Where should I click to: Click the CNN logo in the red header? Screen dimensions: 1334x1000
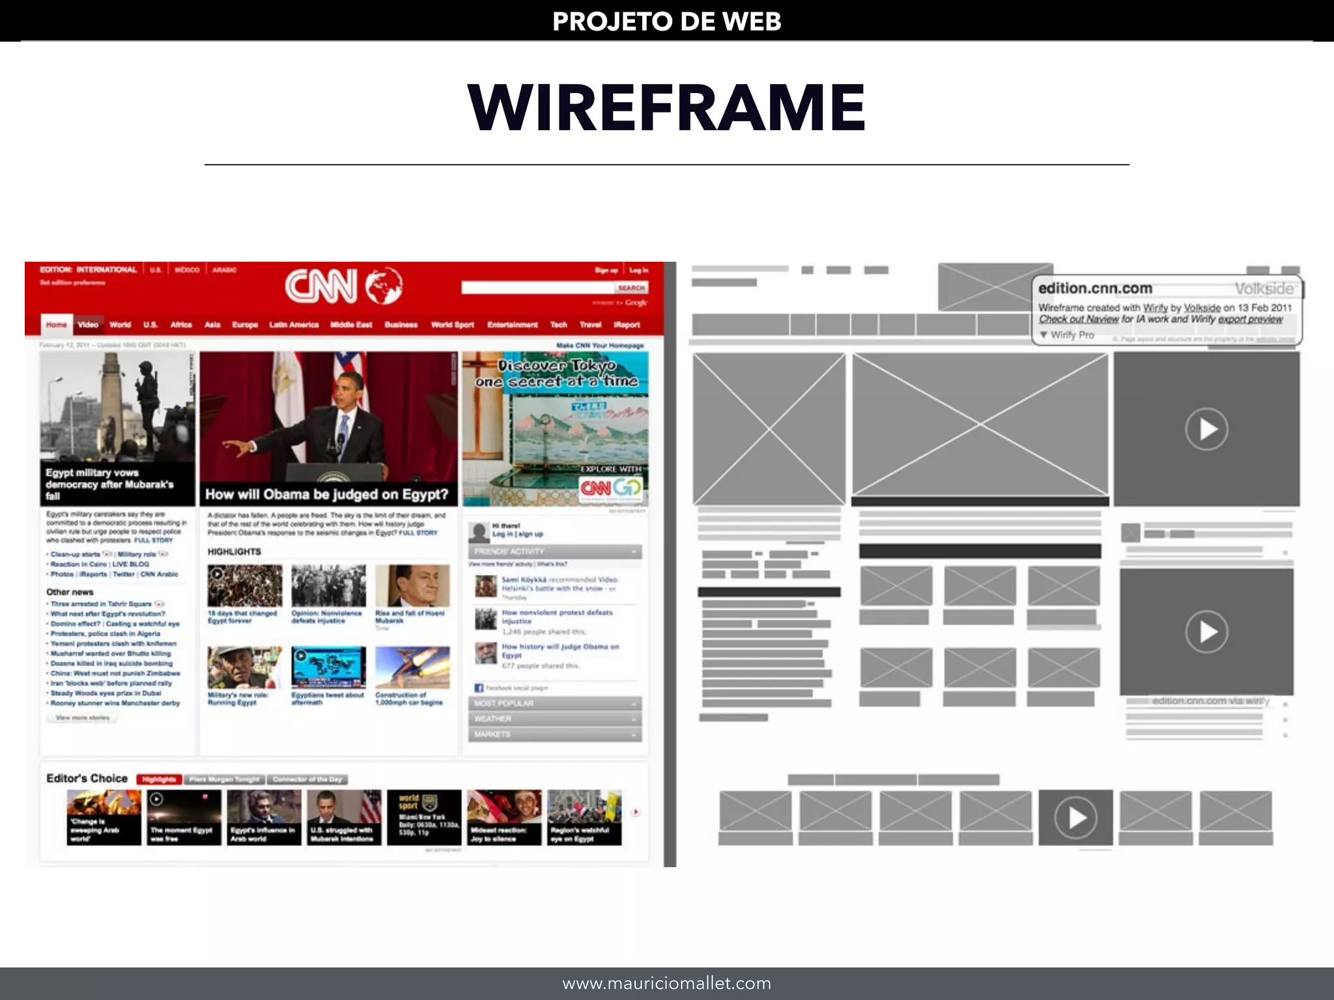[321, 286]
